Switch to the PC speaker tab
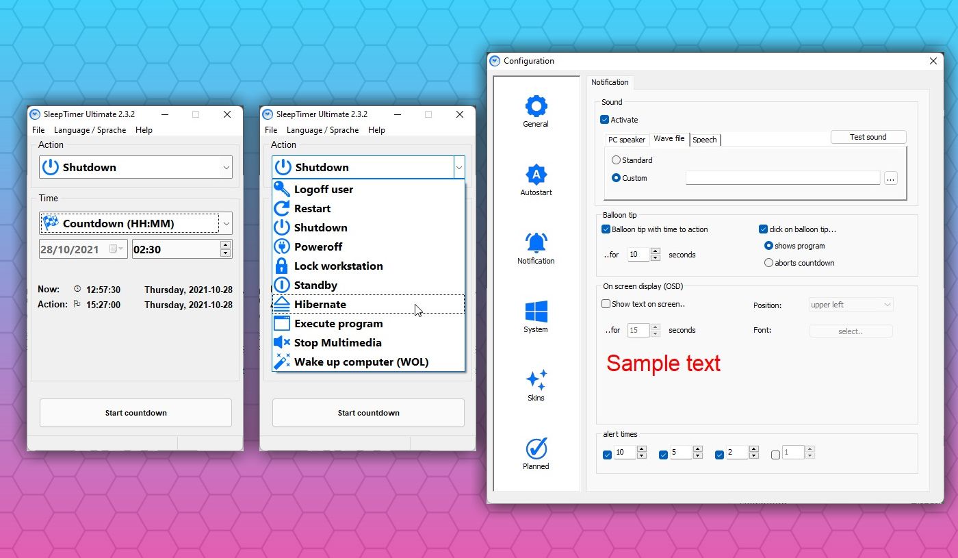Image resolution: width=958 pixels, height=558 pixels. tap(627, 140)
